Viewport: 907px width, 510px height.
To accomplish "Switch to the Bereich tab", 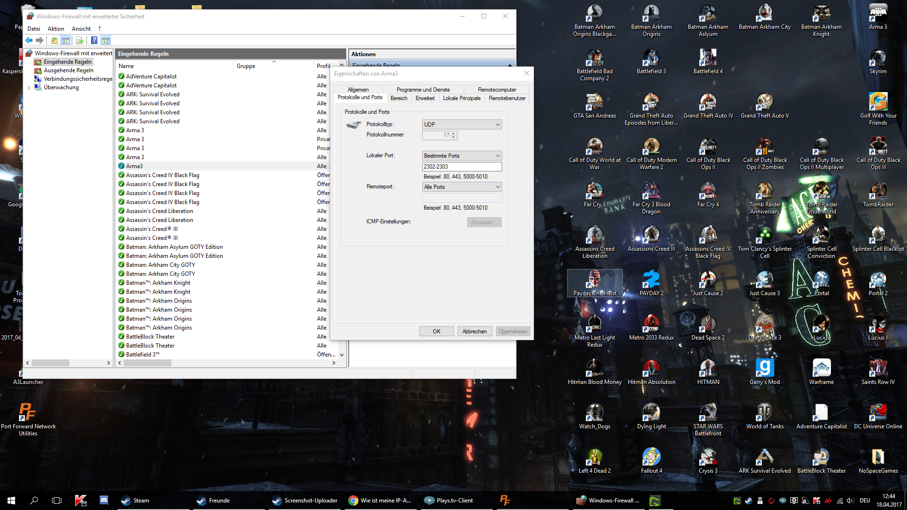I will [399, 98].
